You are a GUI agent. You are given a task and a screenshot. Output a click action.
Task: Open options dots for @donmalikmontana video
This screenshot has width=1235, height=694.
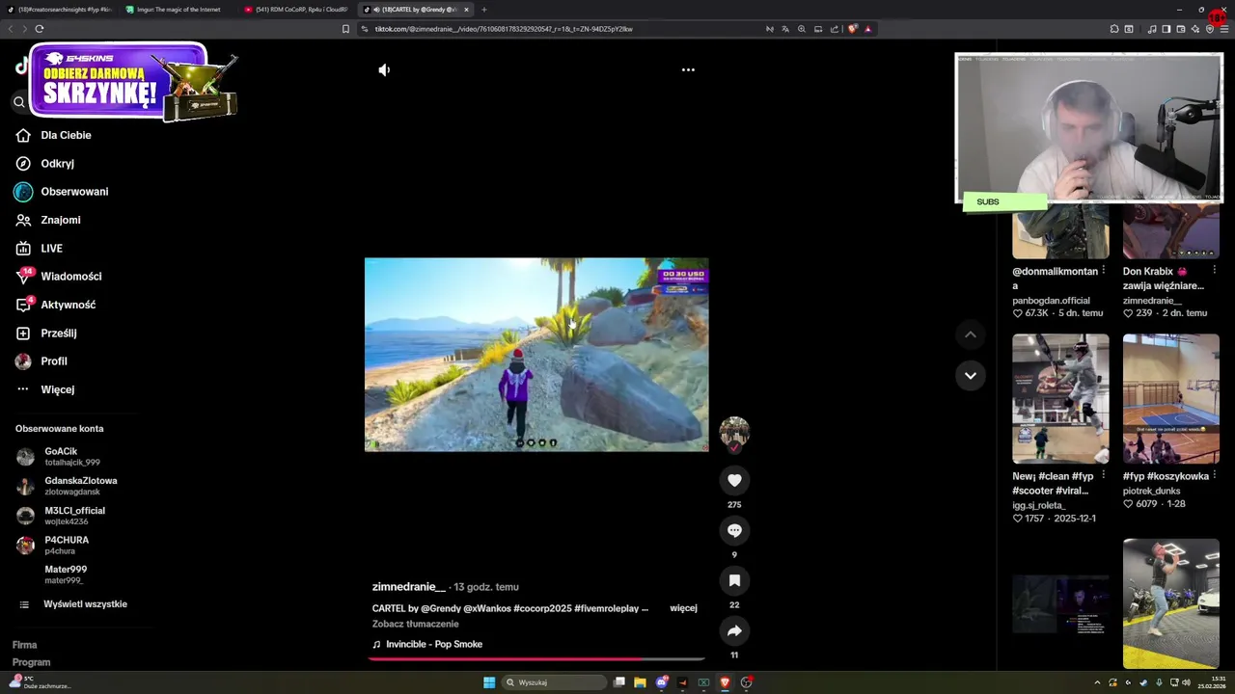(1104, 270)
